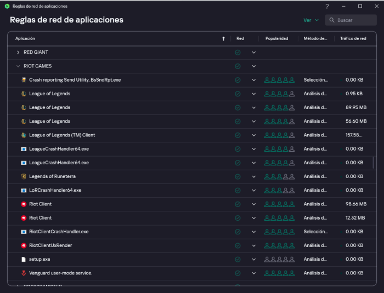Toggle the allowed network status for RED GIANT
The image size is (384, 293).
pos(238,53)
